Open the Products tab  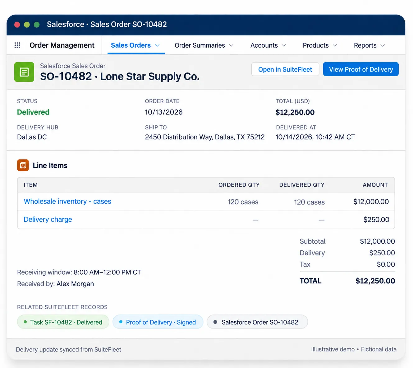316,45
